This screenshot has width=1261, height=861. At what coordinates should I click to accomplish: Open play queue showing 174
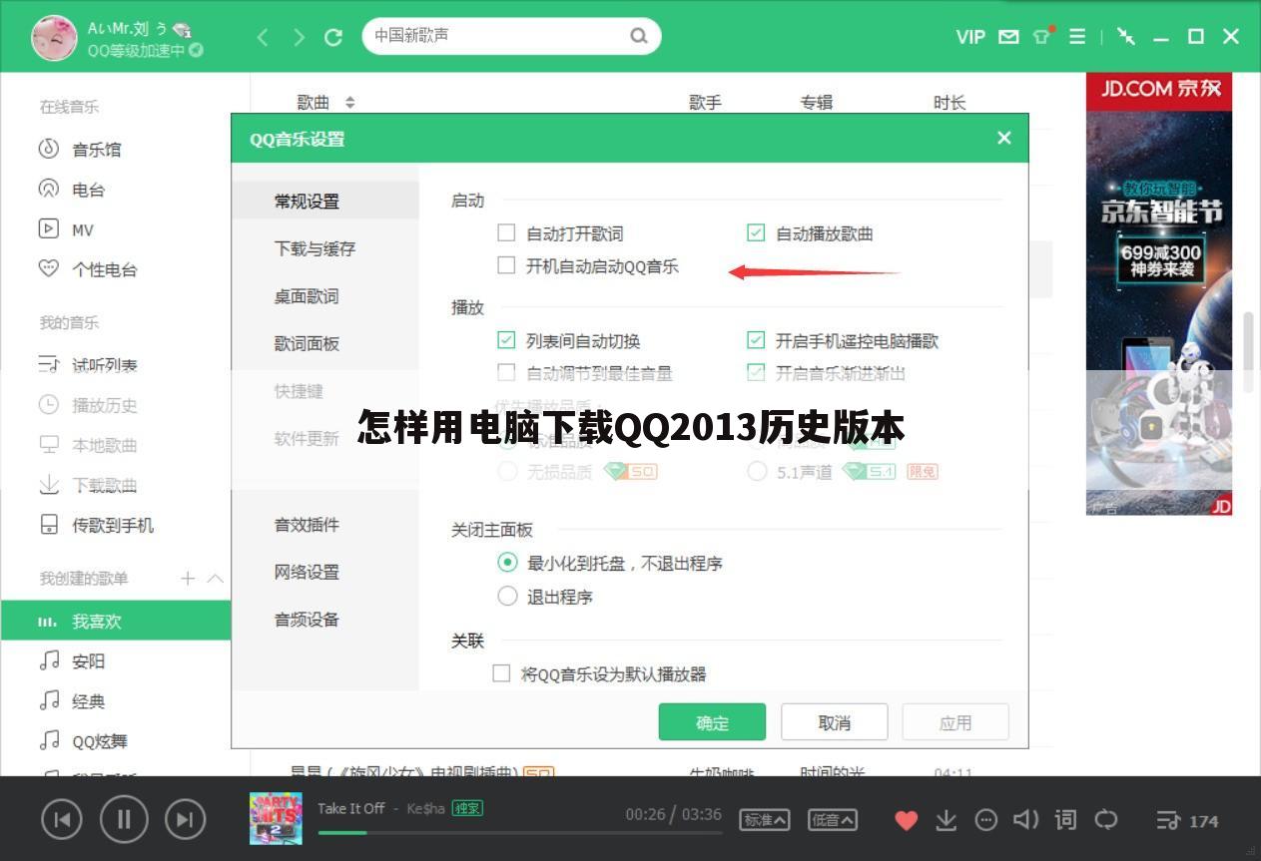1188,821
